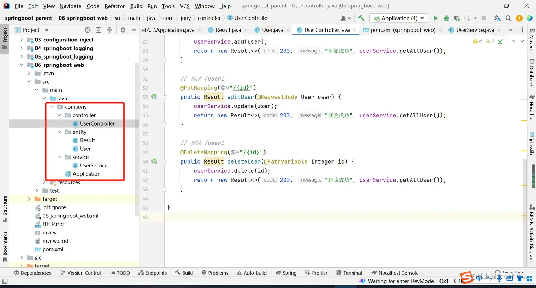Open Search Everywhere magnifier icon
This screenshot has height=288, width=536.
click(508, 18)
